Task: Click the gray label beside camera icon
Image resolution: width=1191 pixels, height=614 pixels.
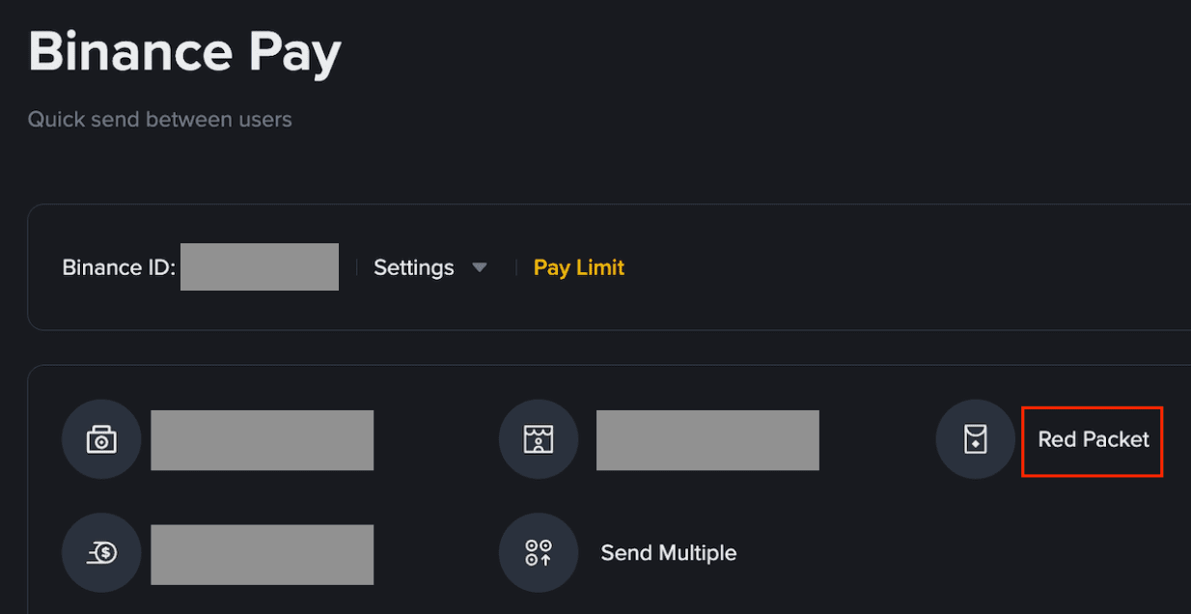Action: pos(262,440)
